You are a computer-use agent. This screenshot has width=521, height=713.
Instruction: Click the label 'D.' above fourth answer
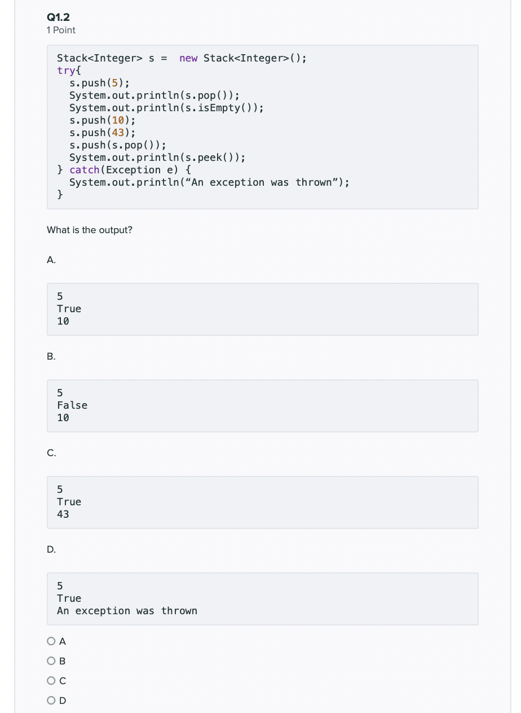(x=51, y=549)
